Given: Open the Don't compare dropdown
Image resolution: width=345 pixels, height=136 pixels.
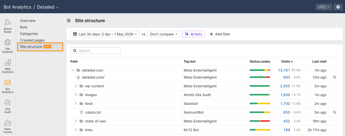Looking at the screenshot, I should tap(164, 34).
